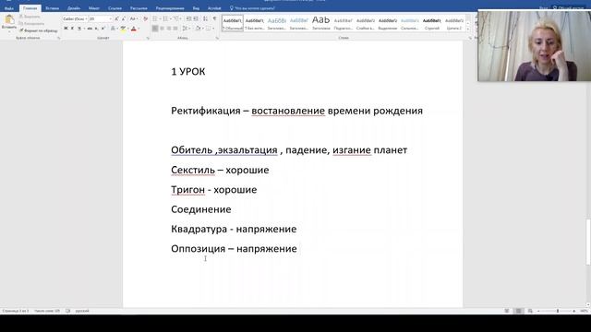Clear all formatting with the eraser icon

pyautogui.click(x=146, y=18)
